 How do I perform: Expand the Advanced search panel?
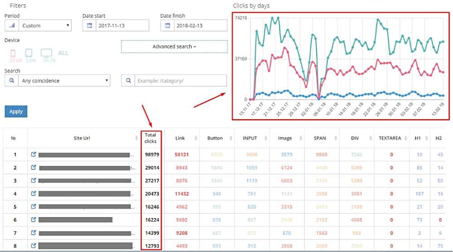coord(174,47)
